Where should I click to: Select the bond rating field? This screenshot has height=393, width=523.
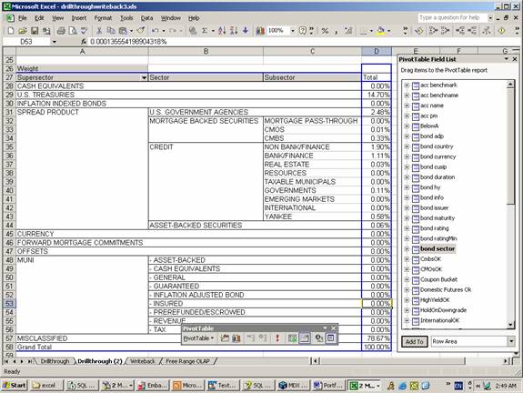click(x=434, y=228)
